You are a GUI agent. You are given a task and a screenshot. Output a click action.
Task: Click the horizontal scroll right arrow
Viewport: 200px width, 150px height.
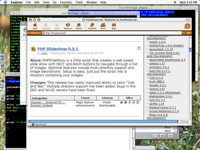187,121
